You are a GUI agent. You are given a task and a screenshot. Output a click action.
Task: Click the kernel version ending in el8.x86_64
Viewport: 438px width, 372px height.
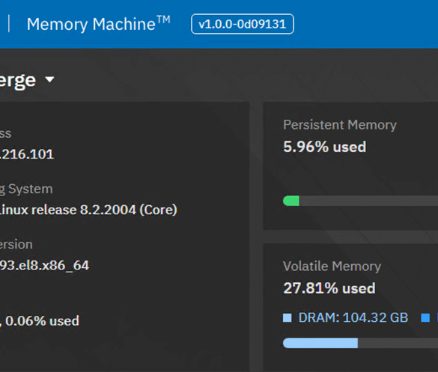tap(44, 265)
